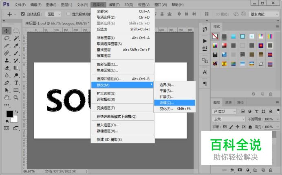Select the Magic Wand tool

16,38
